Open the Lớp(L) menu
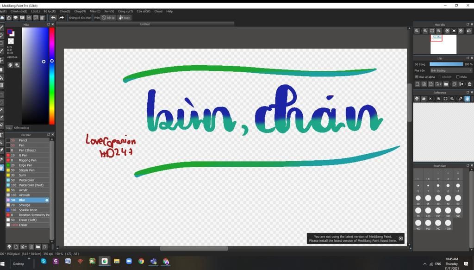Viewport: 474px width, 270px height. point(35,11)
